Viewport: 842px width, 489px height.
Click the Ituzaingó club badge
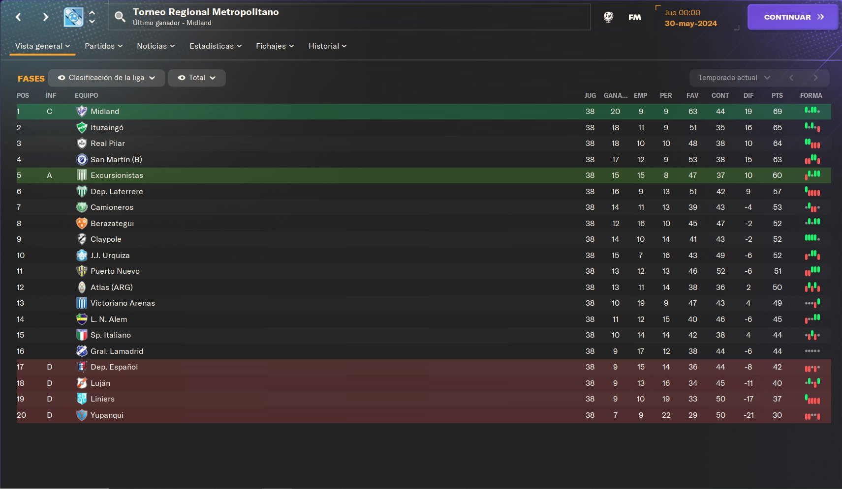click(x=82, y=128)
